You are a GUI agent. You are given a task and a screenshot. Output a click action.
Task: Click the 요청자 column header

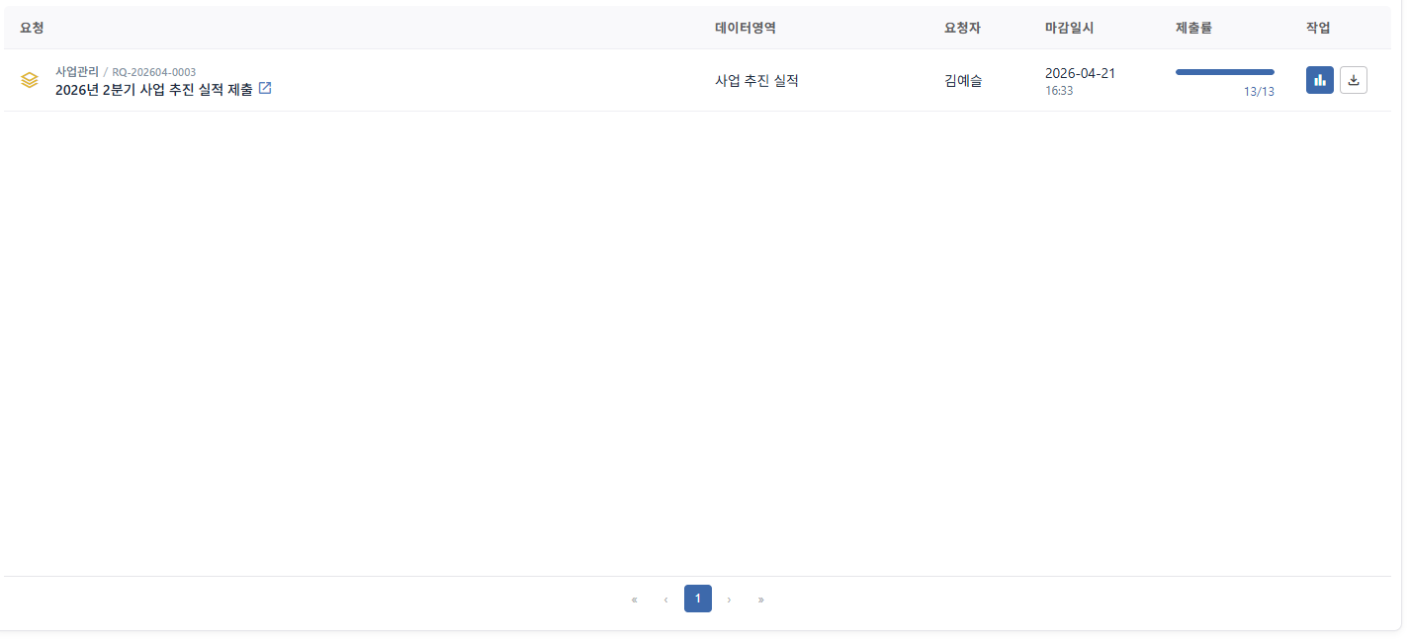point(962,28)
